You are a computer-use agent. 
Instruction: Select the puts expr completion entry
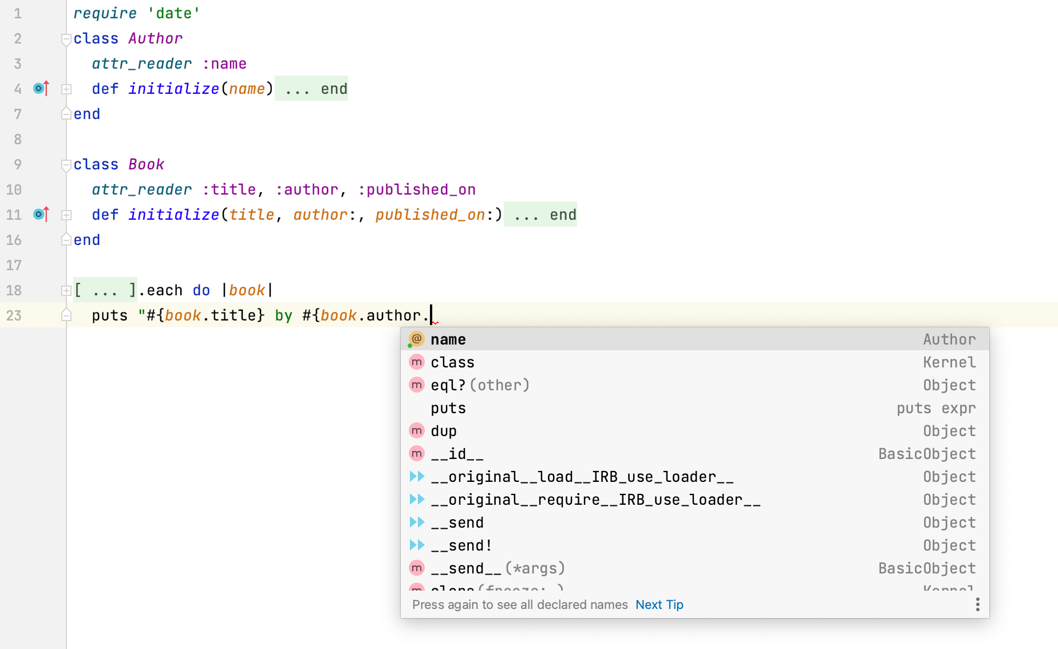pyautogui.click(x=448, y=407)
